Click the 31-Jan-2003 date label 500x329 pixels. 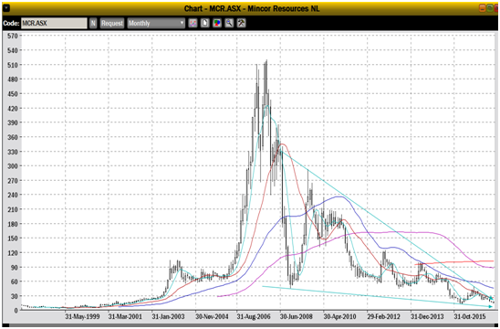168,316
